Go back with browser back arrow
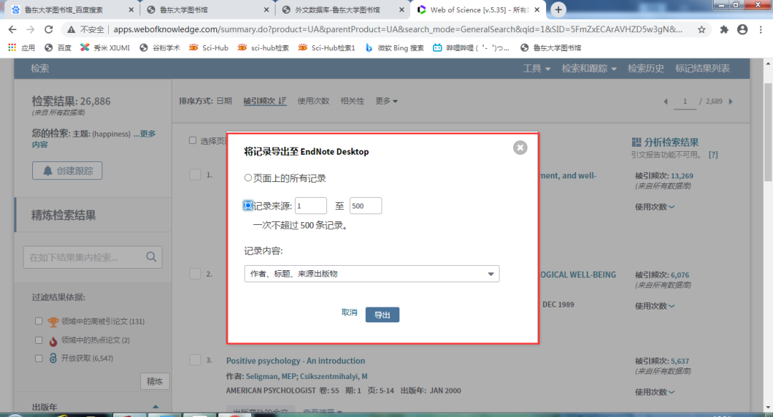773x417 pixels. point(13,29)
